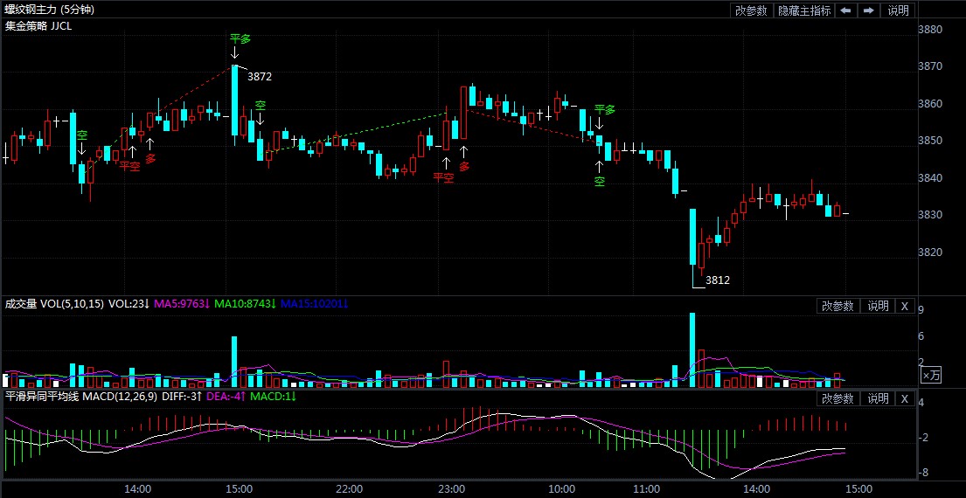
Task: Open 改参数 in the MACD panel
Action: coord(837,399)
